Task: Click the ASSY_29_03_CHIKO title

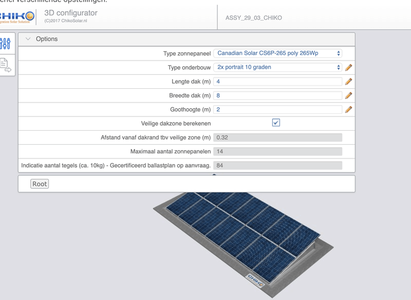Action: tap(253, 18)
